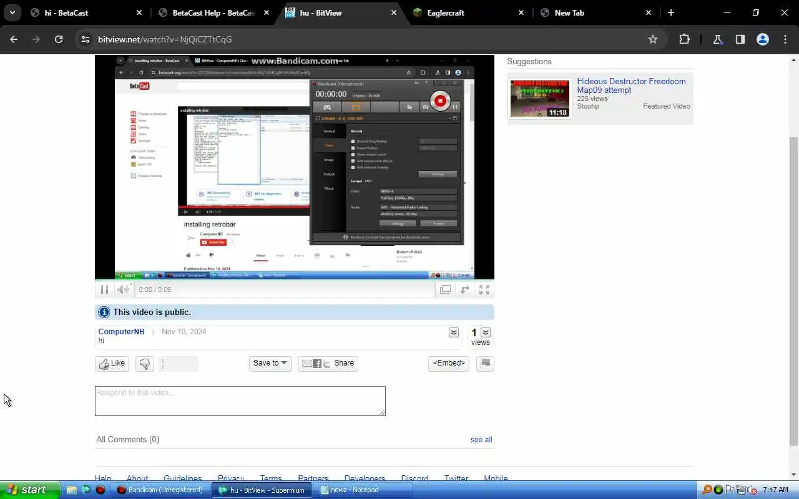Open the Extensions puzzle icon

coord(684,39)
